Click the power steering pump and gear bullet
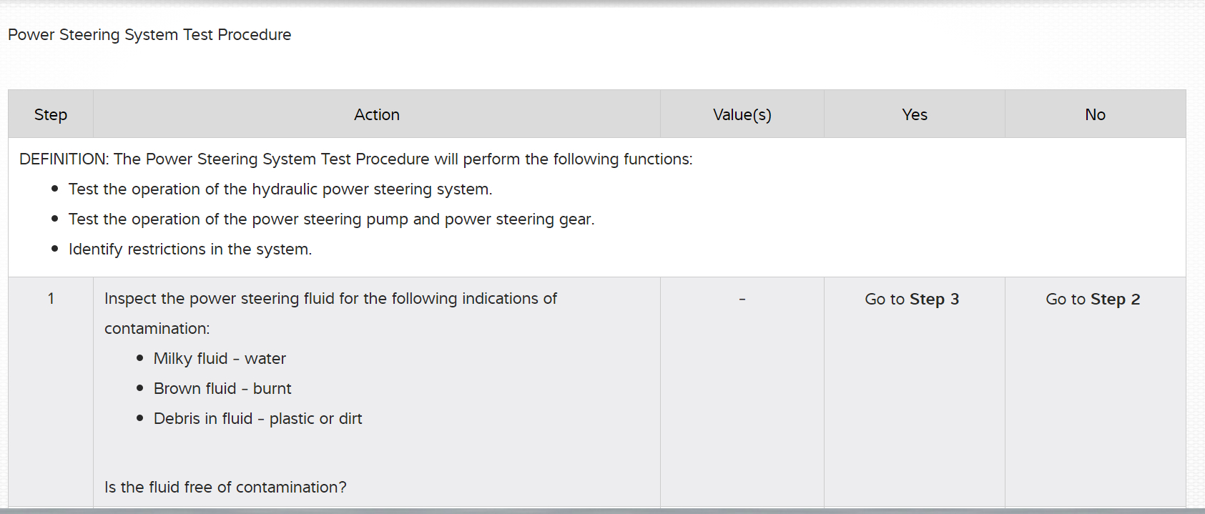Image resolution: width=1205 pixels, height=514 pixels. 331,219
